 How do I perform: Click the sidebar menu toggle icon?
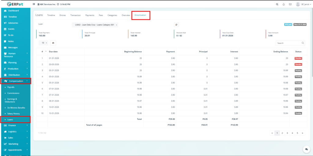pyautogui.click(x=34, y=4)
